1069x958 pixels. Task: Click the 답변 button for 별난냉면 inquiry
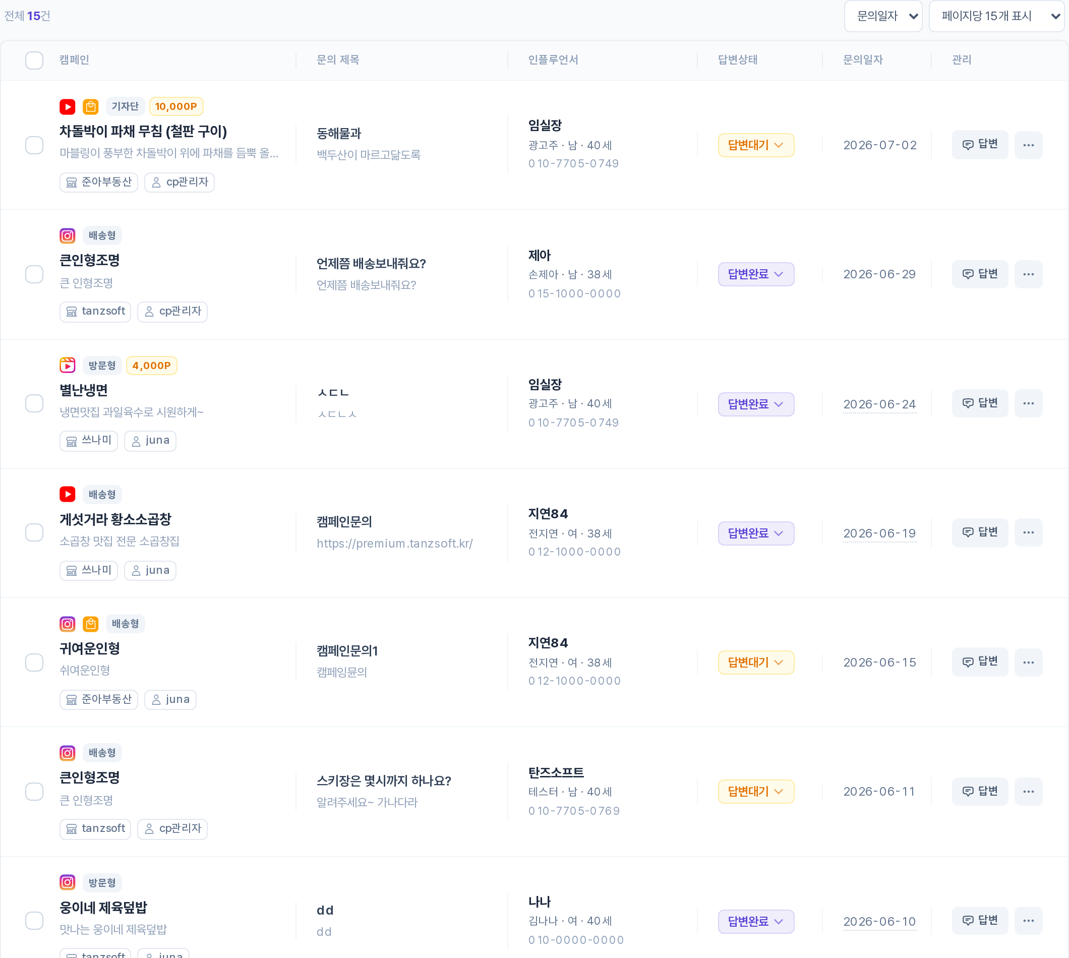pos(980,403)
